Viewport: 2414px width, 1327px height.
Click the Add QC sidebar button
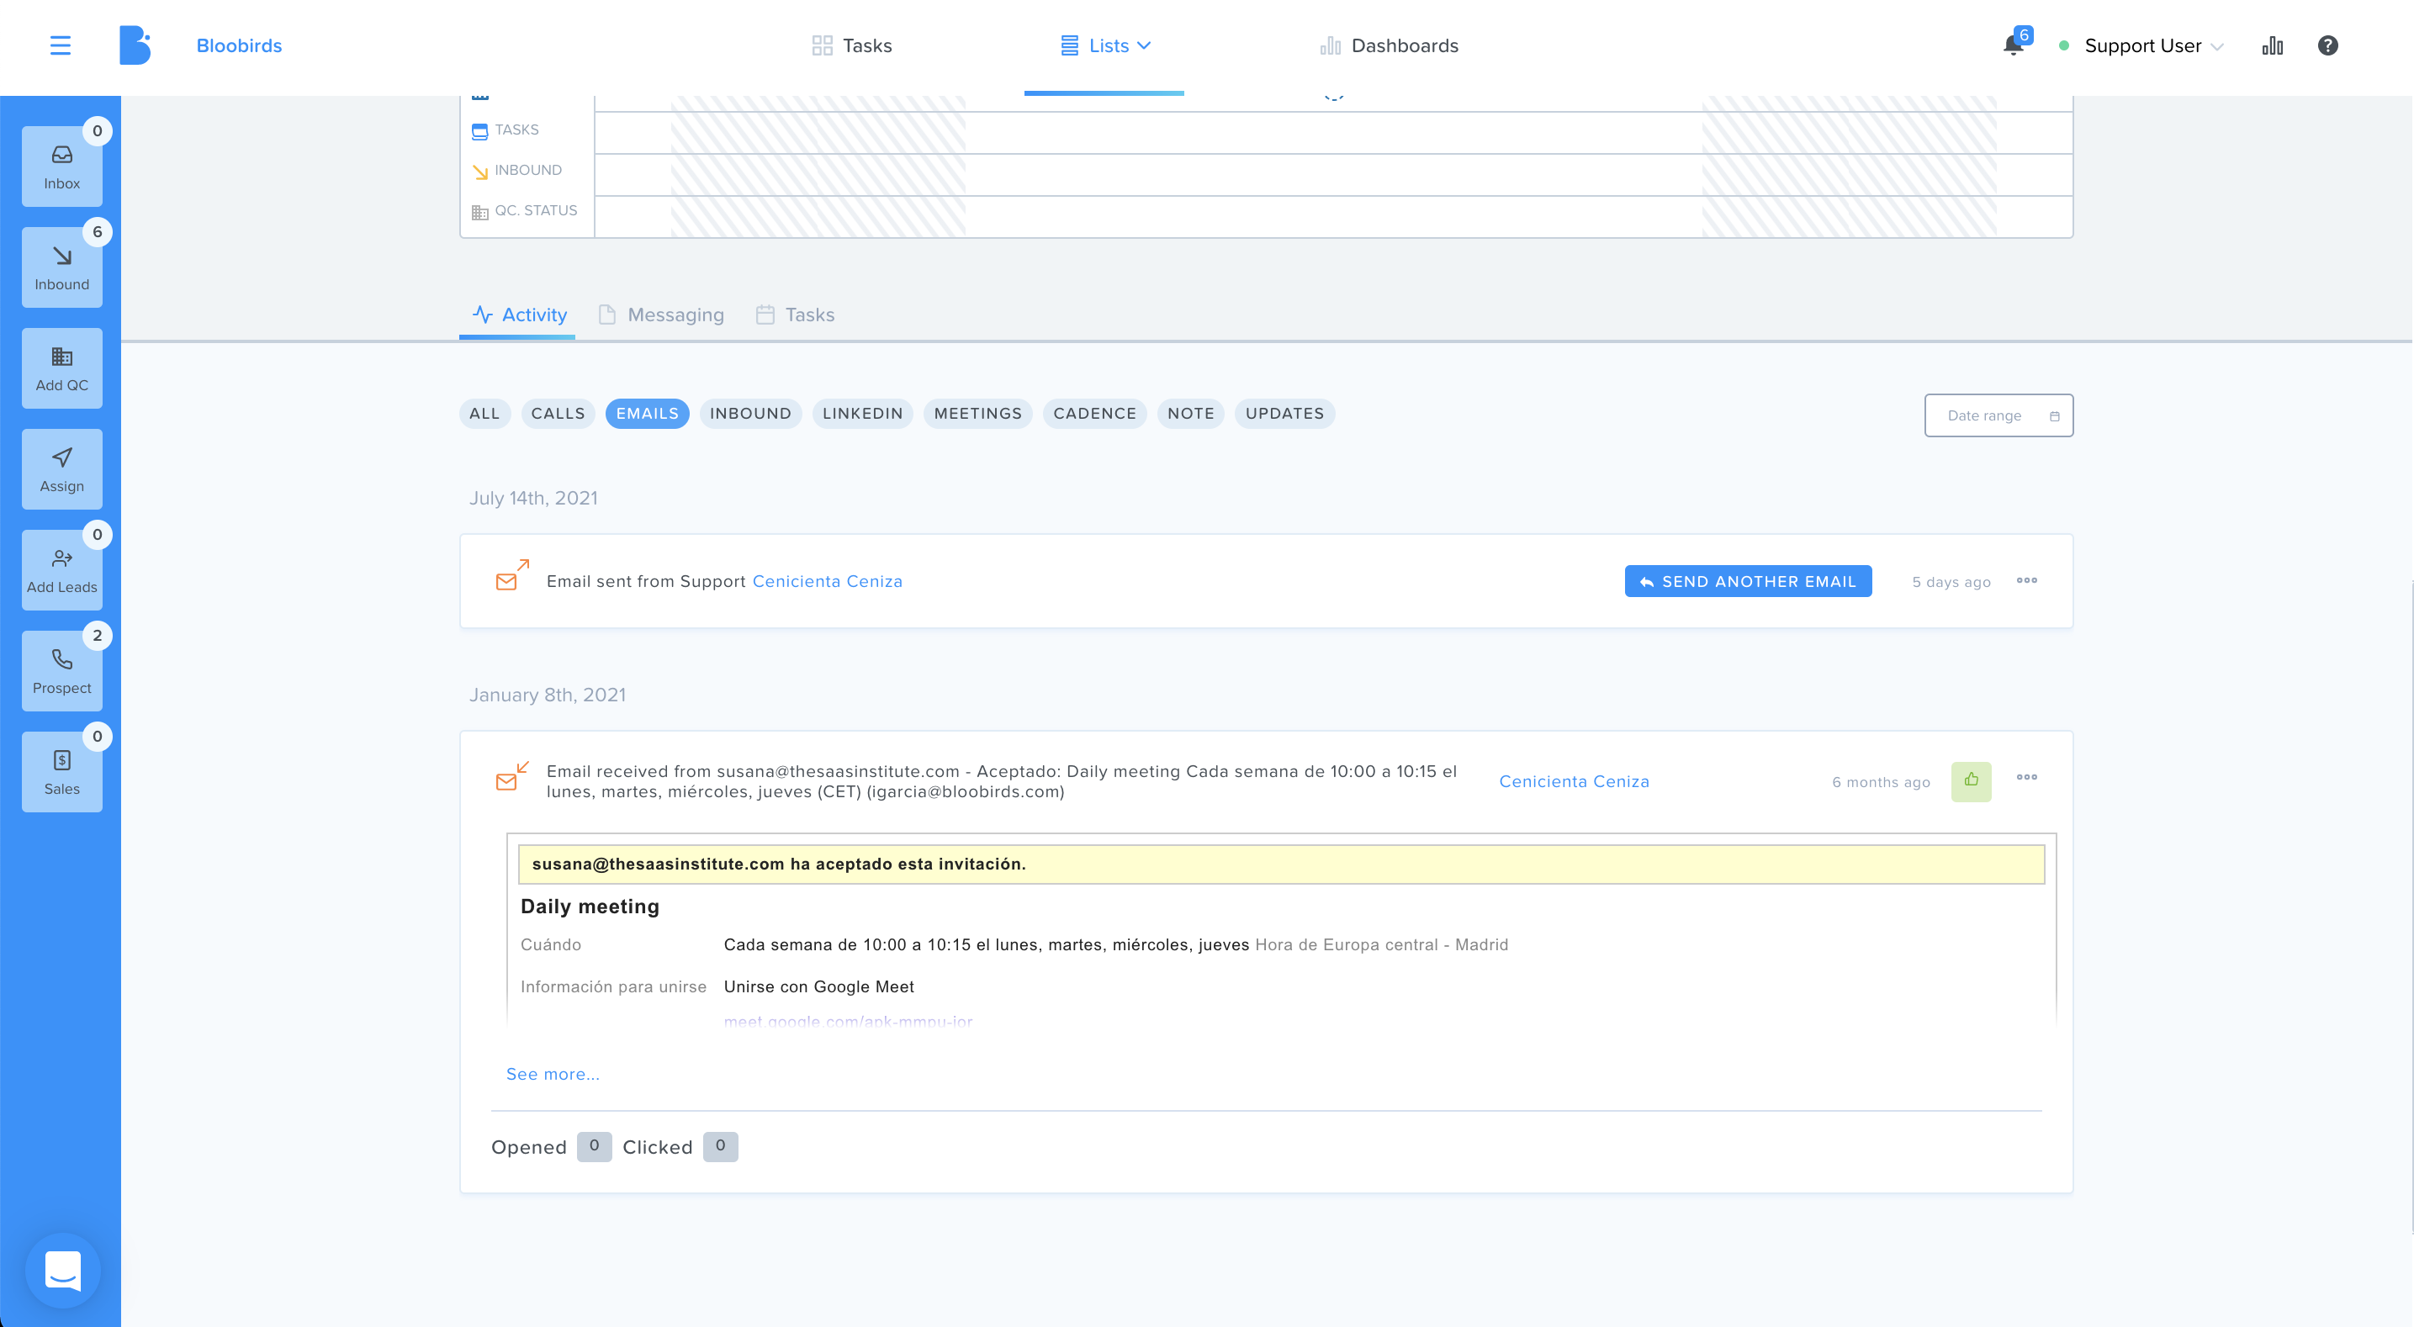click(x=62, y=368)
